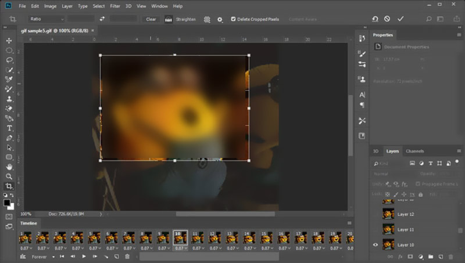Open Properties panel flyout menu
The width and height of the screenshot is (465, 263).
459,35
